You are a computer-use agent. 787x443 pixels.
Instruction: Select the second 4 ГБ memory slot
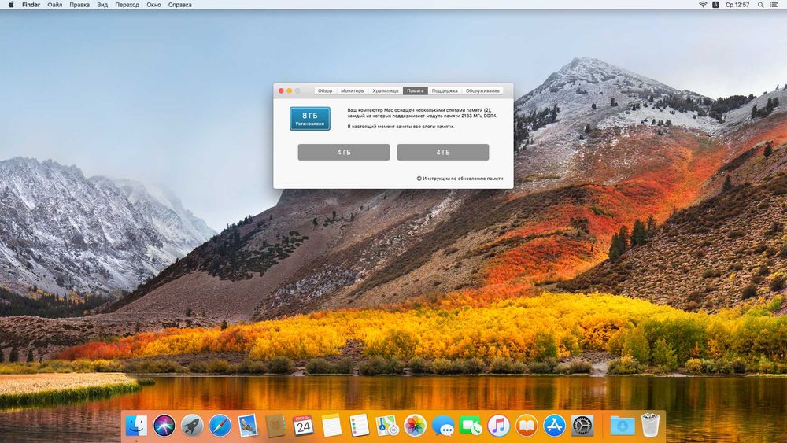(442, 152)
